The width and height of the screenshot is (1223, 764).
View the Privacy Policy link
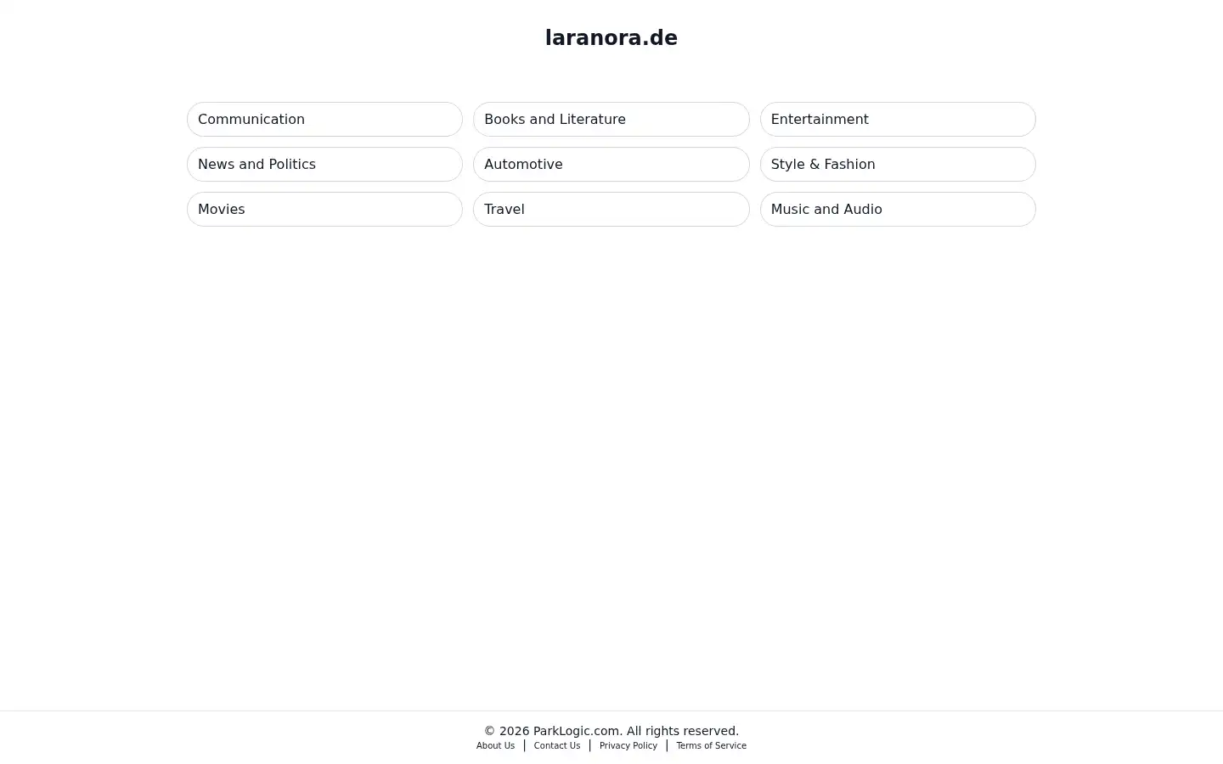(628, 745)
